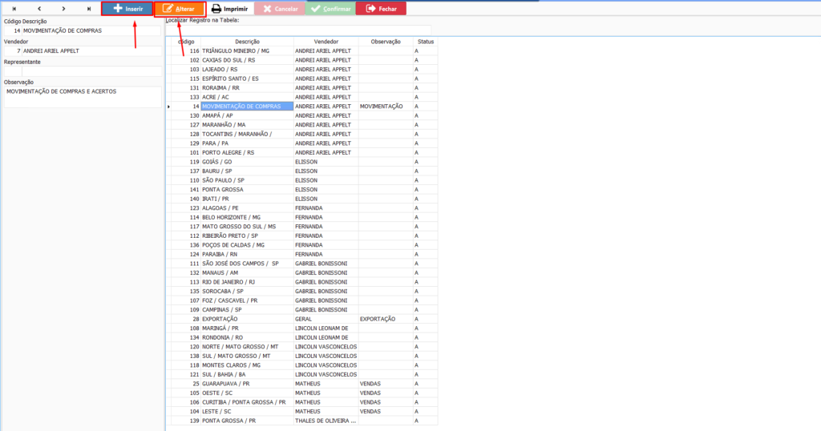Click the Inserir button
Viewport: 821px width, 431px height.
point(129,9)
